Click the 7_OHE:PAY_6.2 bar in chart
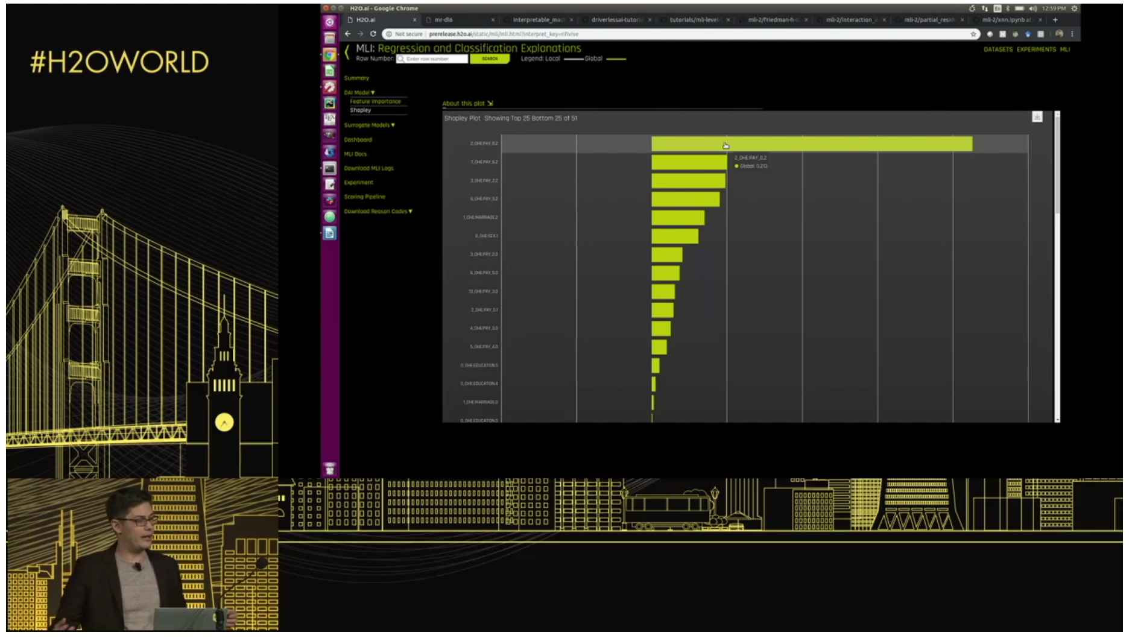This screenshot has width=1129, height=638. pyautogui.click(x=689, y=162)
